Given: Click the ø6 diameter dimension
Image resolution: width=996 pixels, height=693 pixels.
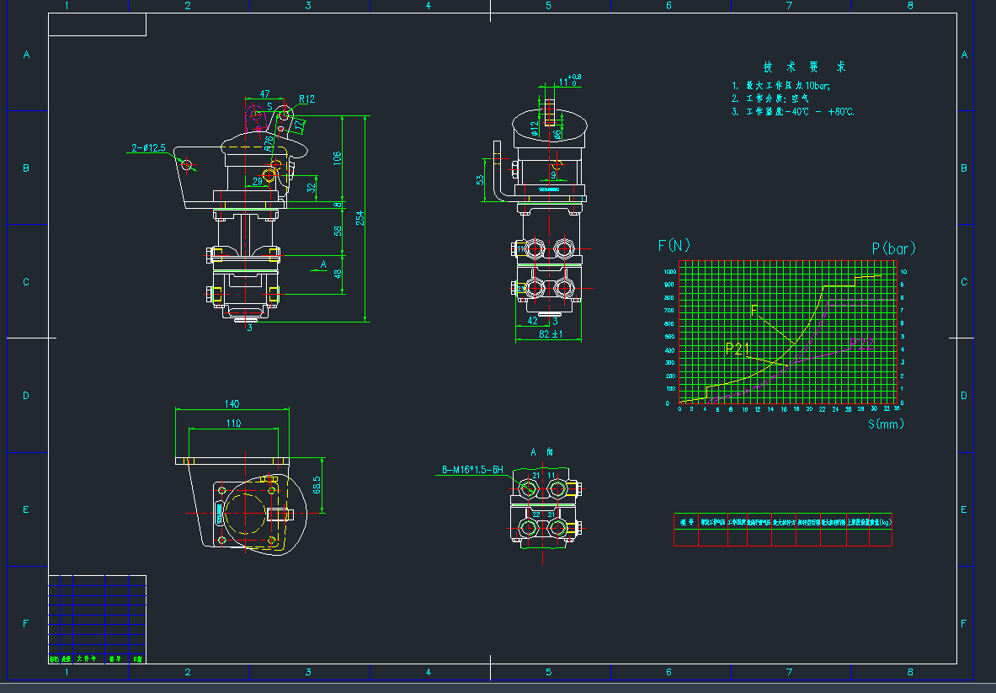Looking at the screenshot, I should [x=557, y=135].
